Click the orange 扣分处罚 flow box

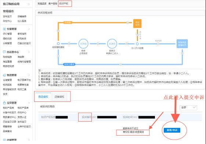[137, 23]
